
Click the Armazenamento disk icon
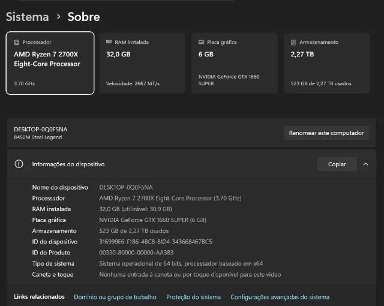point(293,43)
